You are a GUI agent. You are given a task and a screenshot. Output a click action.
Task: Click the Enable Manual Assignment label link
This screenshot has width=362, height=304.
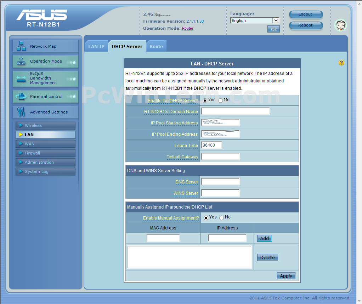(x=171, y=218)
